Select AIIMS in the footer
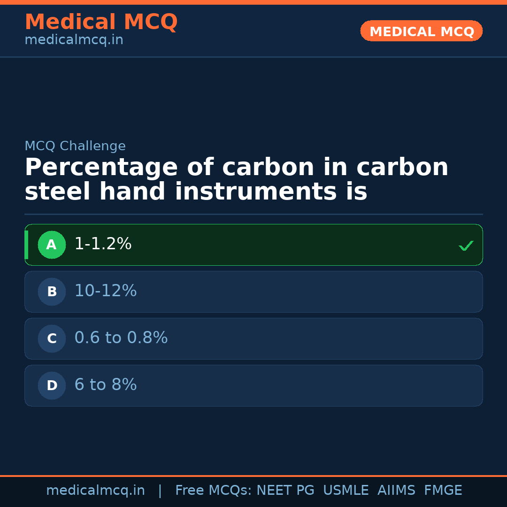507x507 pixels. (x=396, y=491)
